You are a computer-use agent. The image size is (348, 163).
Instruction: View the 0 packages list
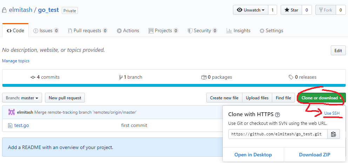point(216,77)
